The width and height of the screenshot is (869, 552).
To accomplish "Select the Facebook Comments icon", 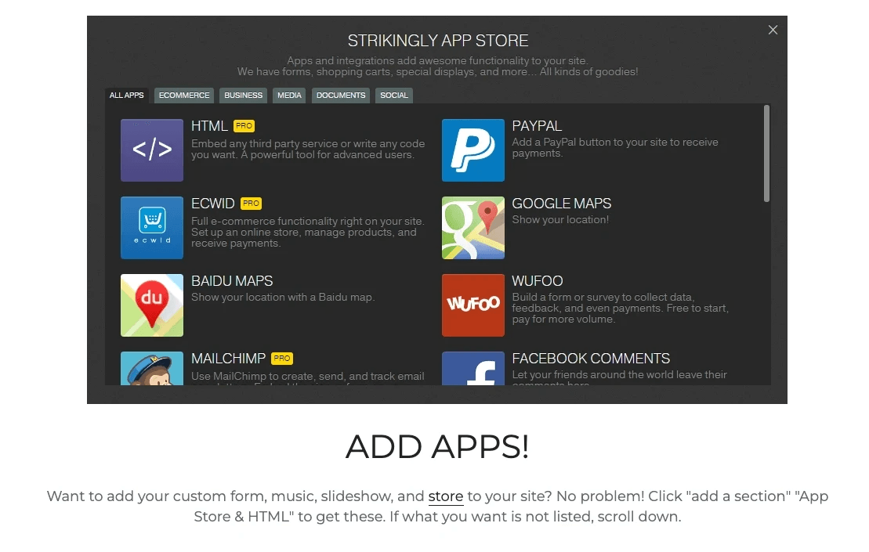I will point(473,368).
